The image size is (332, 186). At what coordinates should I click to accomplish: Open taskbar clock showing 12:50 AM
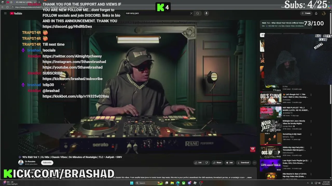coord(326,183)
